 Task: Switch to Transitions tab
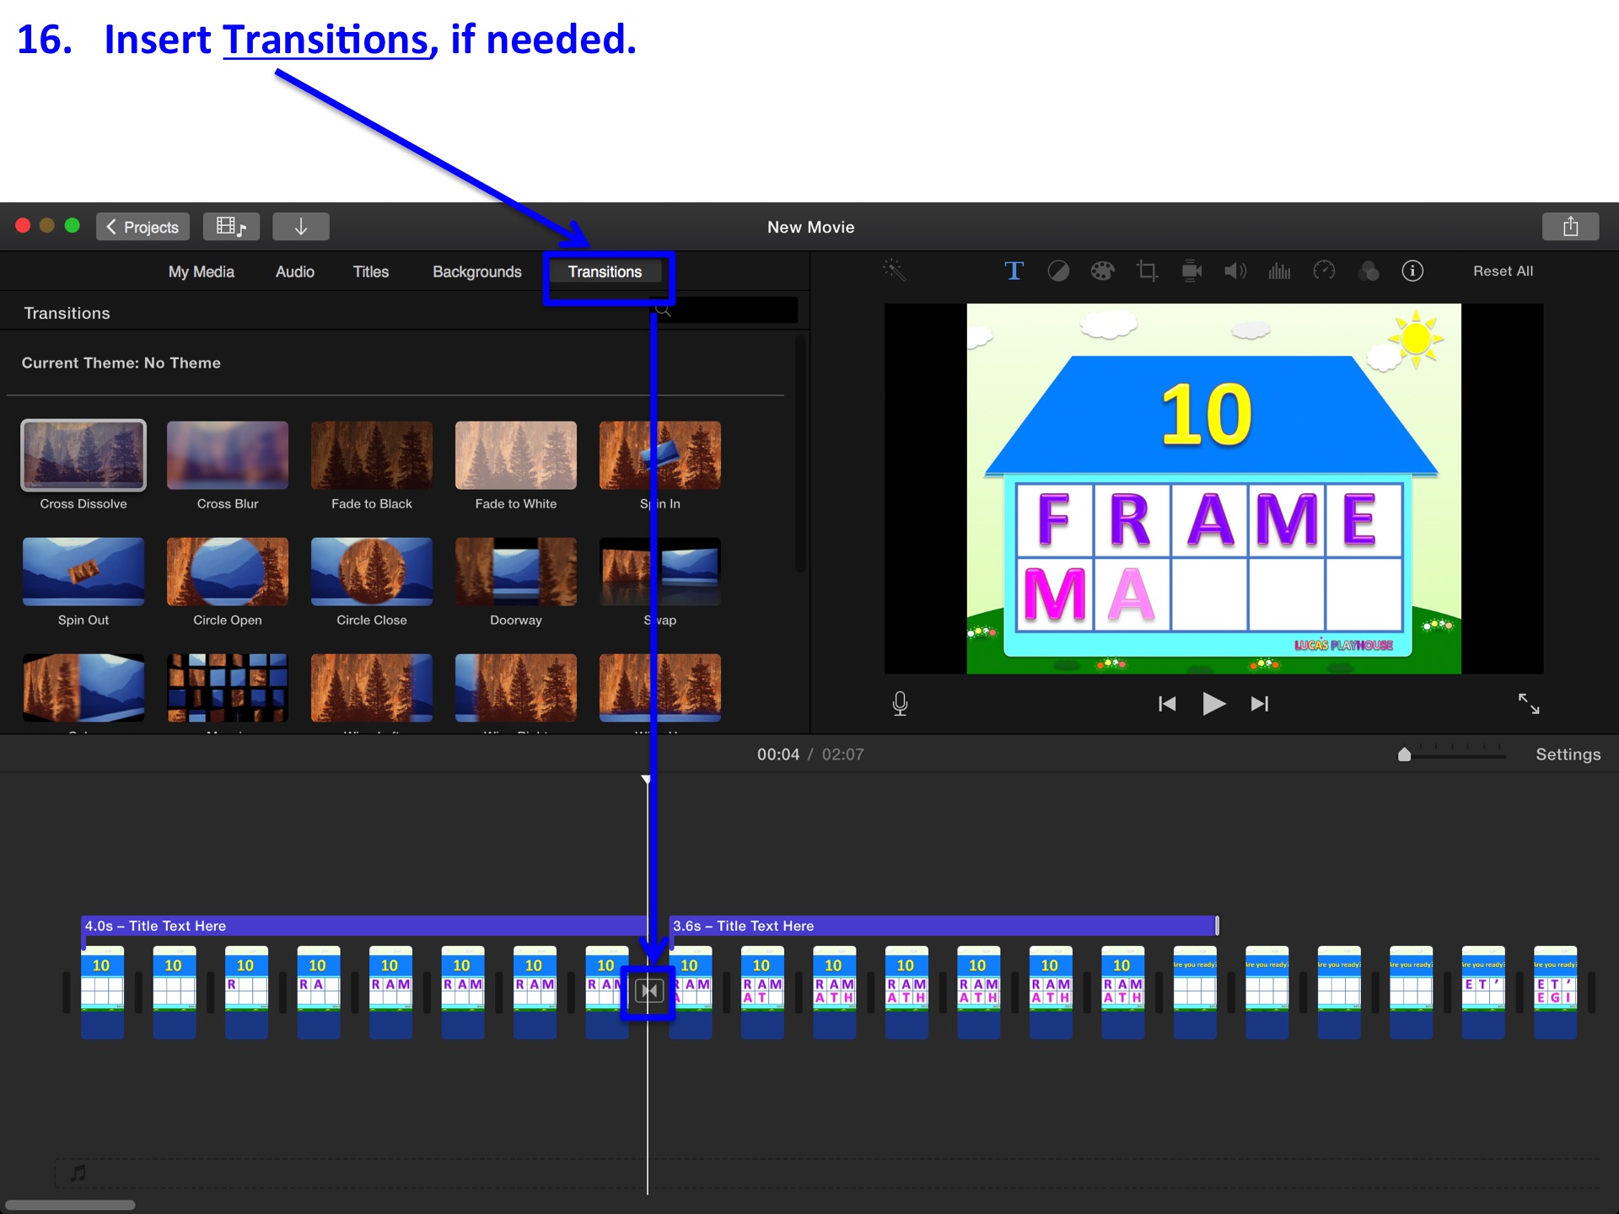click(x=605, y=271)
